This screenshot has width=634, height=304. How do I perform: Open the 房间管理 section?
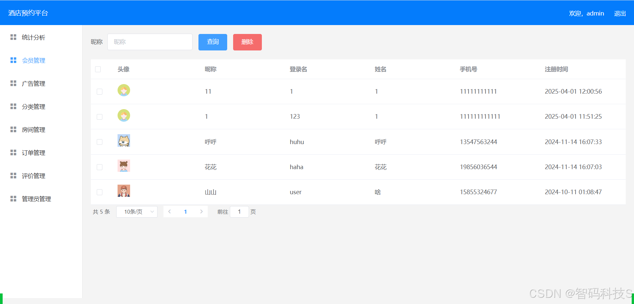click(33, 129)
